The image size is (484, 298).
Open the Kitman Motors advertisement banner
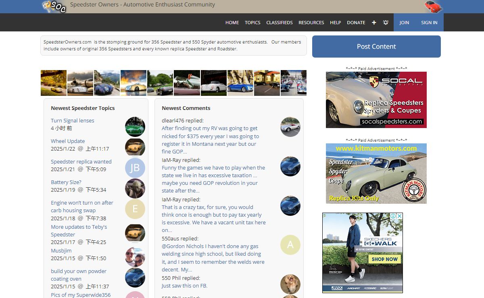tap(376, 174)
